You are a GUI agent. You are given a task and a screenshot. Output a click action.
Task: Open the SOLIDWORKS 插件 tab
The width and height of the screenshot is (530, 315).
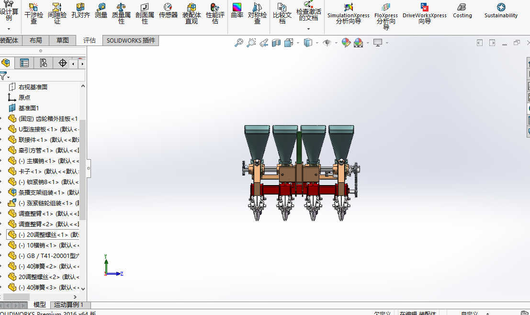pos(131,41)
